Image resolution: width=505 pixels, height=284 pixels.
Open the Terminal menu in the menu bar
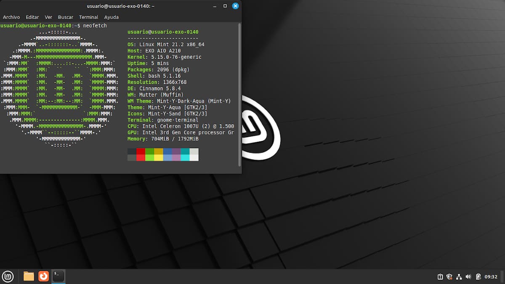pos(89,17)
